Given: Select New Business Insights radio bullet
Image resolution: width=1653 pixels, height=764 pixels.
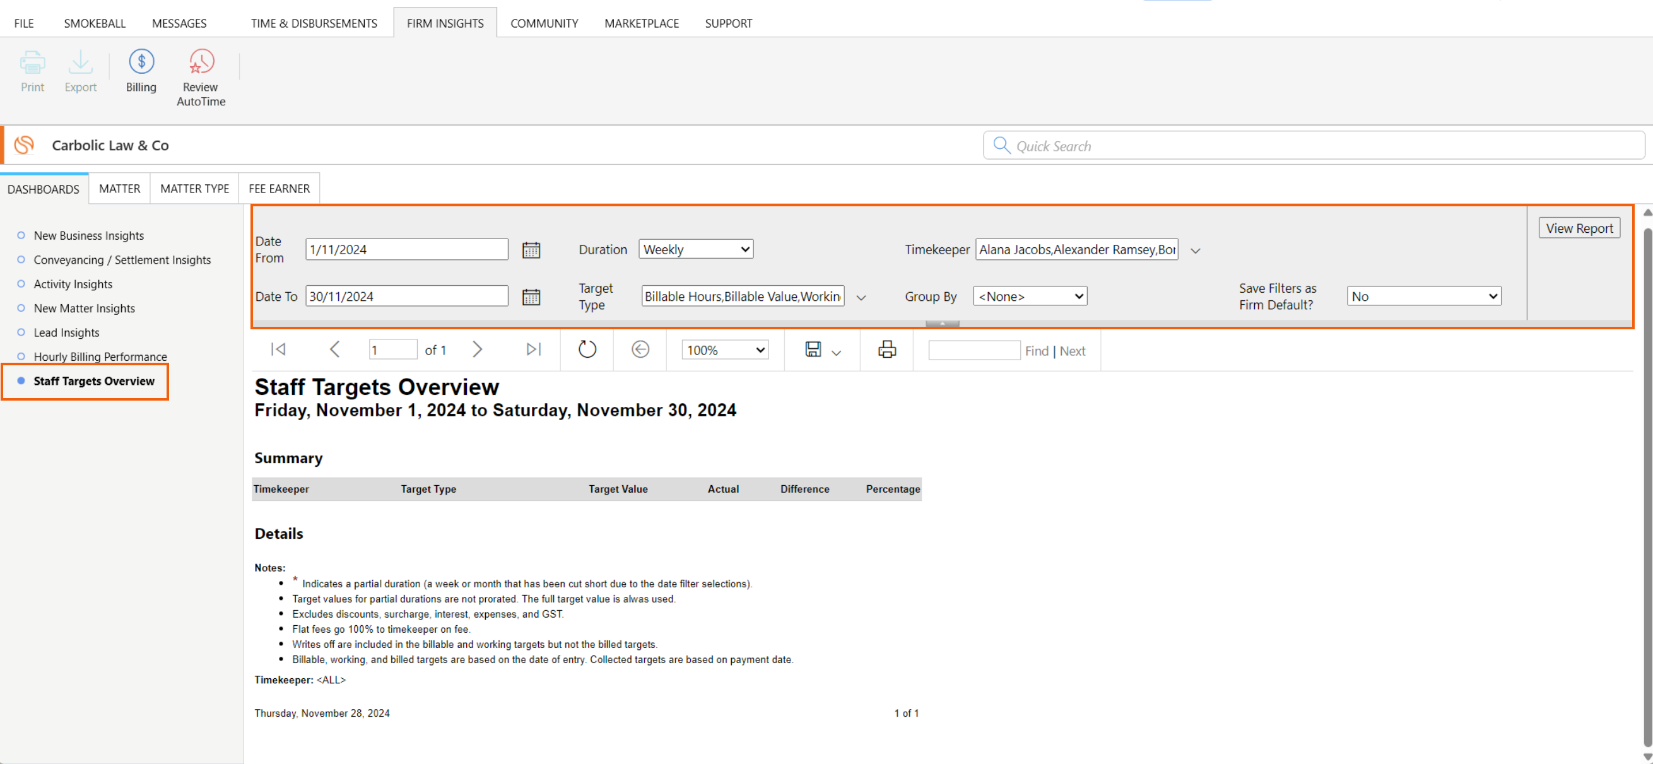Looking at the screenshot, I should tap(21, 235).
